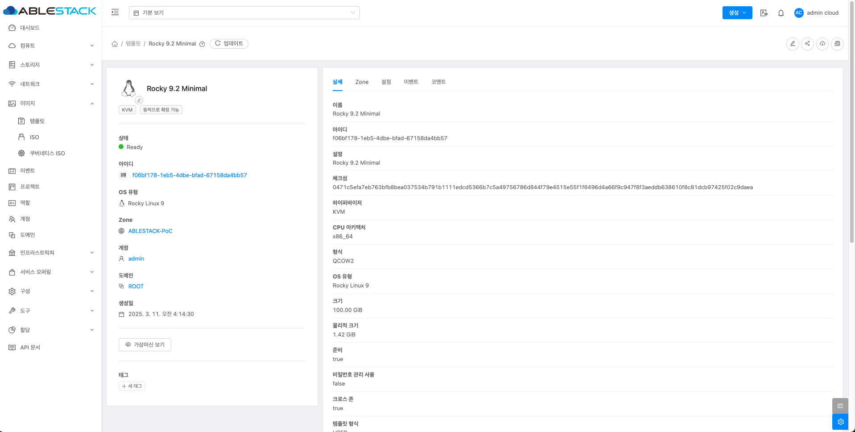
Task: Expand the 네트워크 sidebar menu
Action: 51,84
